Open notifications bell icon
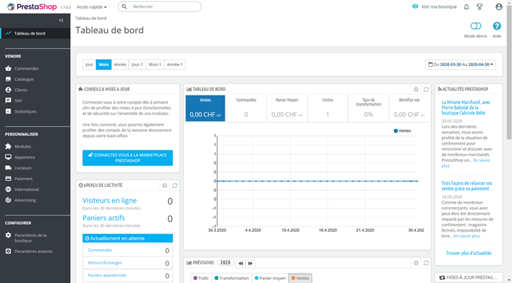512x283 pixels. tap(467, 6)
